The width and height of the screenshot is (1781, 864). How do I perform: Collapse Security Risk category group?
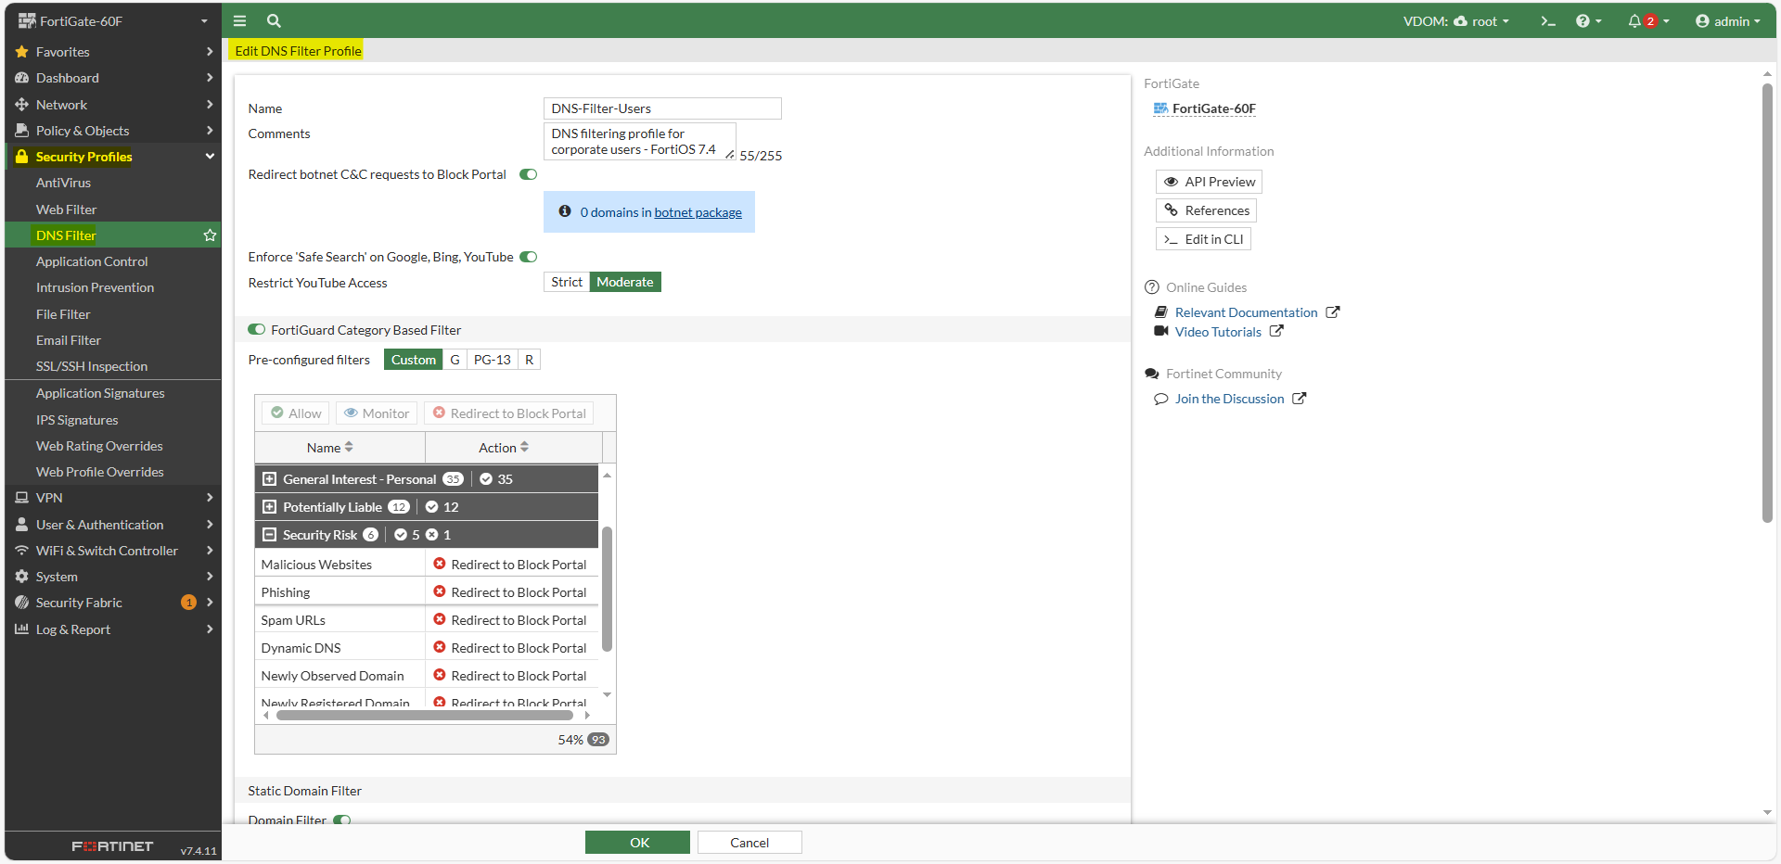(270, 535)
